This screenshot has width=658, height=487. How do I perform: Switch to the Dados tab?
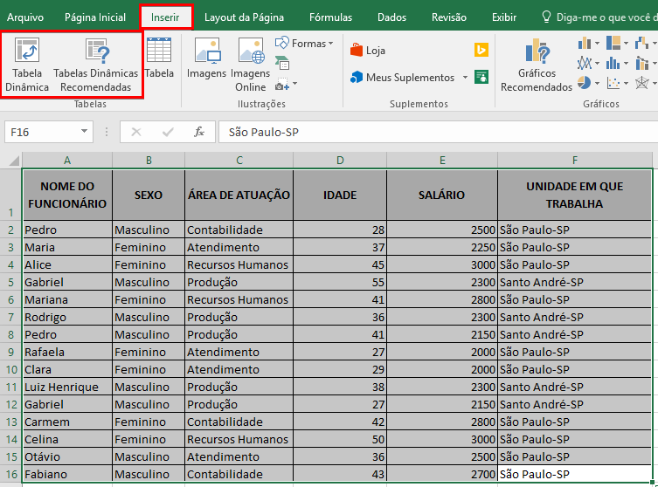(392, 17)
